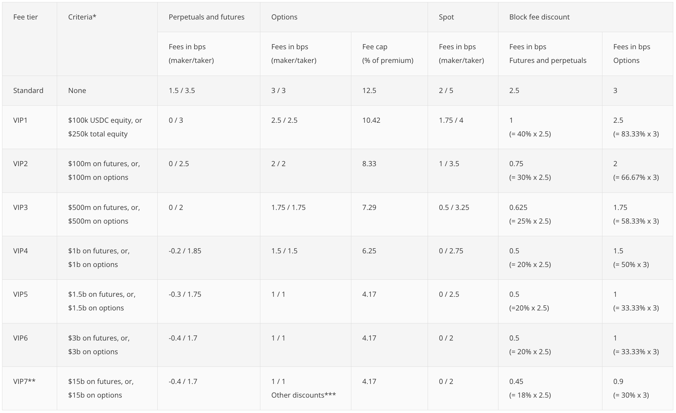Image resolution: width=676 pixels, height=413 pixels.
Task: Click the Options header cell
Action: 284,17
